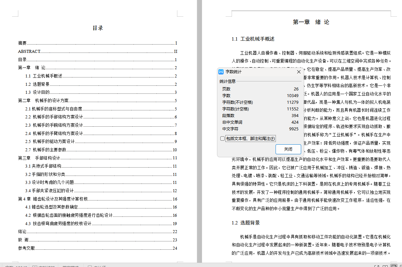This screenshot has height=267, width=402.
Task: Click the 1.2 选题背景 heading on right page
Action: point(246,223)
